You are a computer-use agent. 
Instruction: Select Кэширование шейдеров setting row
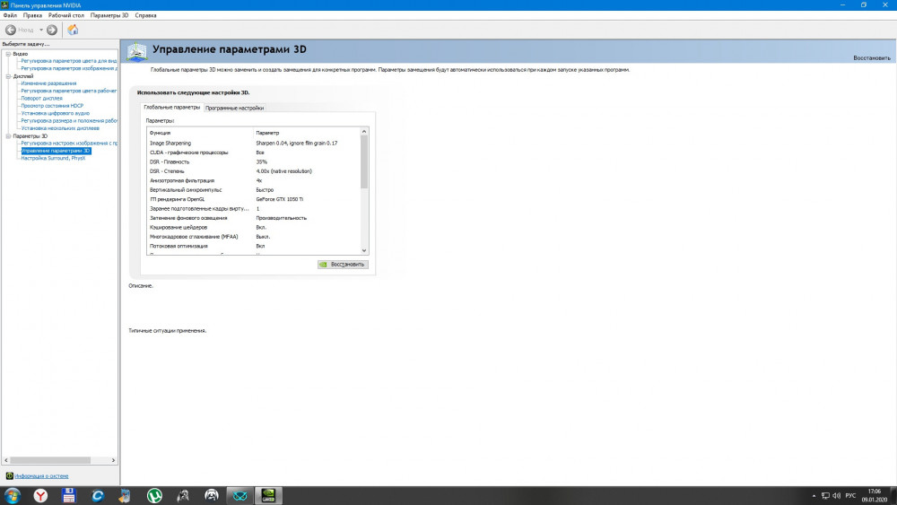click(x=254, y=227)
